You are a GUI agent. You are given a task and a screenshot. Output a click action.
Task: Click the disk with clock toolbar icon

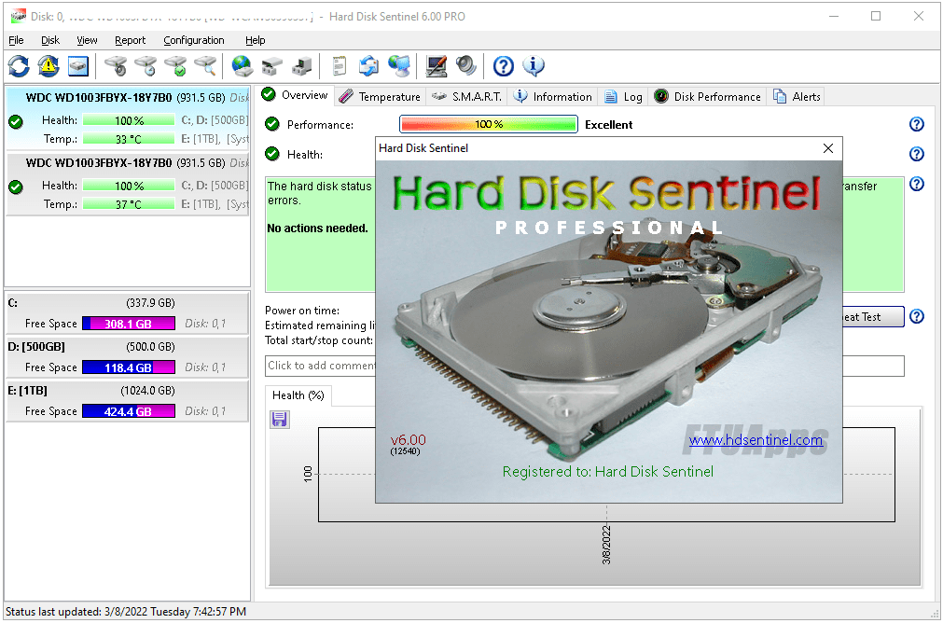[x=146, y=66]
